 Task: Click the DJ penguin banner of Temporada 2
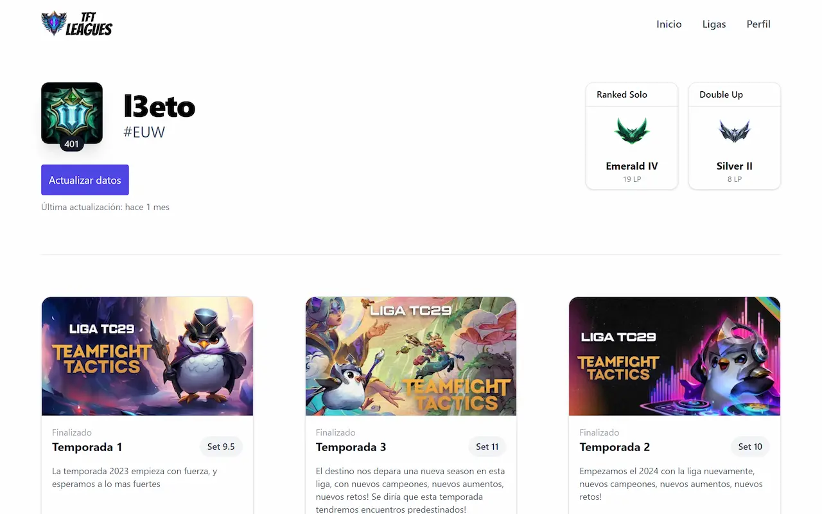click(x=674, y=355)
